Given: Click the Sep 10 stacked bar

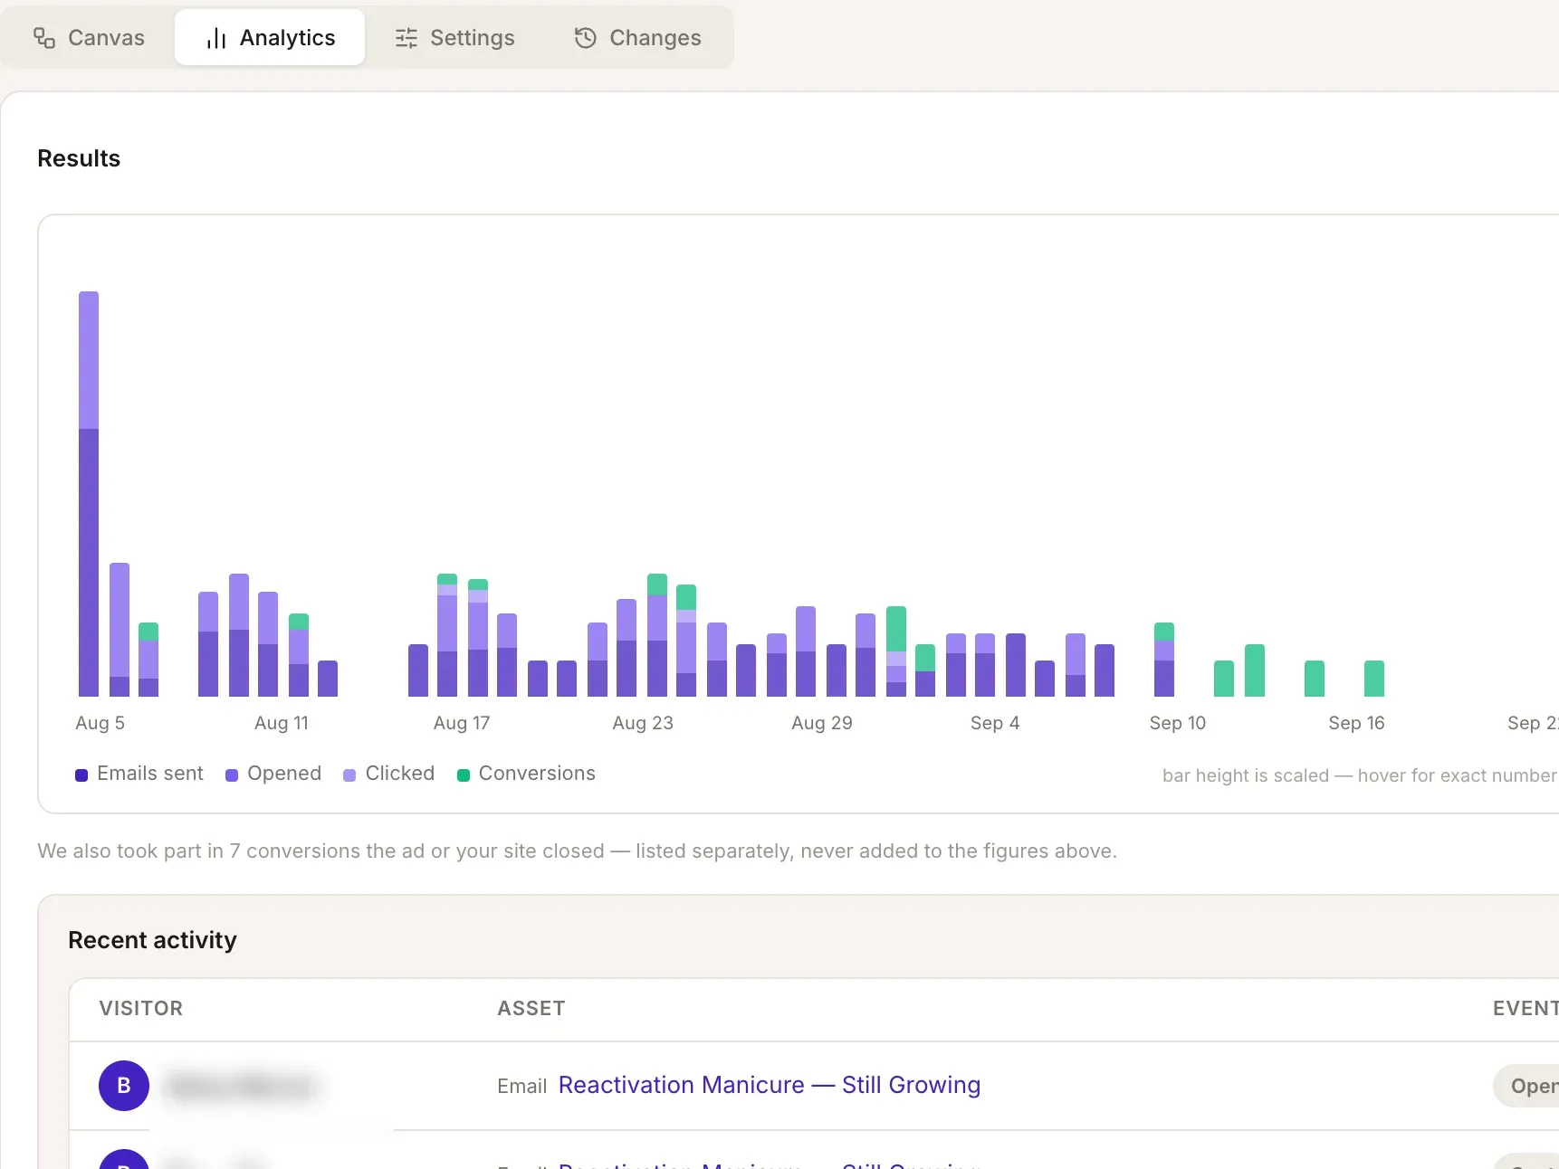Looking at the screenshot, I should click(1164, 660).
